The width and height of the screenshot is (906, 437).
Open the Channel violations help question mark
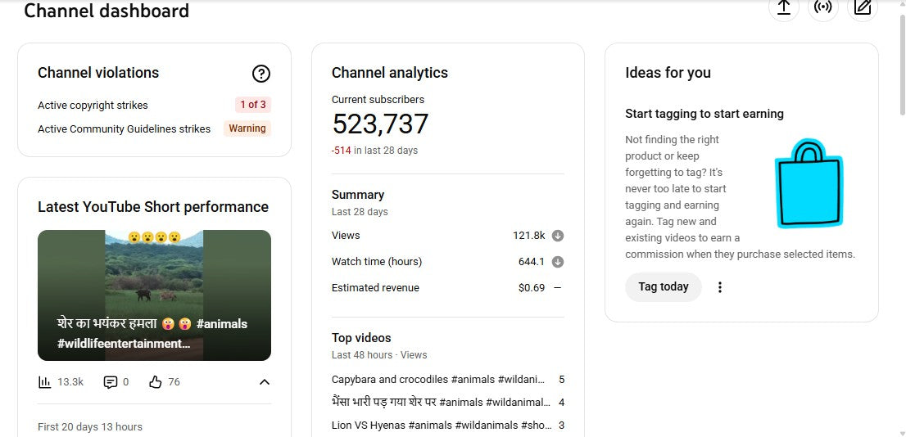(x=260, y=74)
